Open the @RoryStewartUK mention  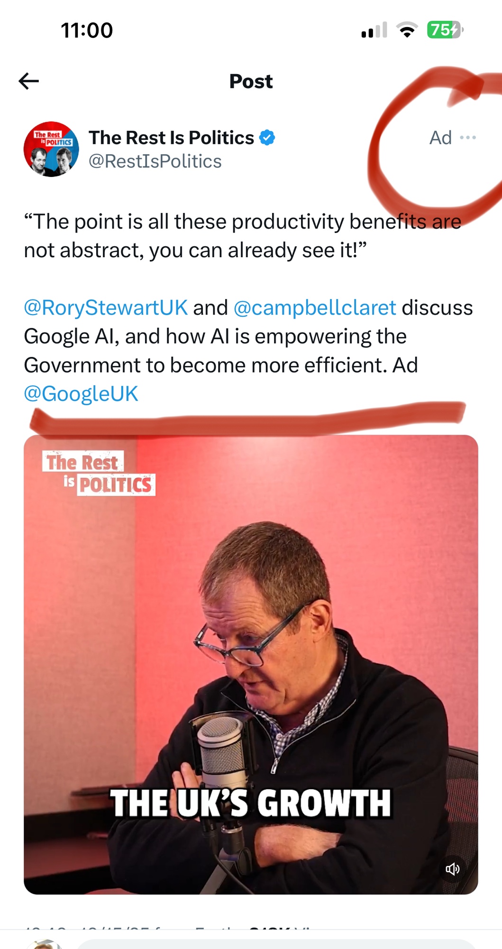106,307
